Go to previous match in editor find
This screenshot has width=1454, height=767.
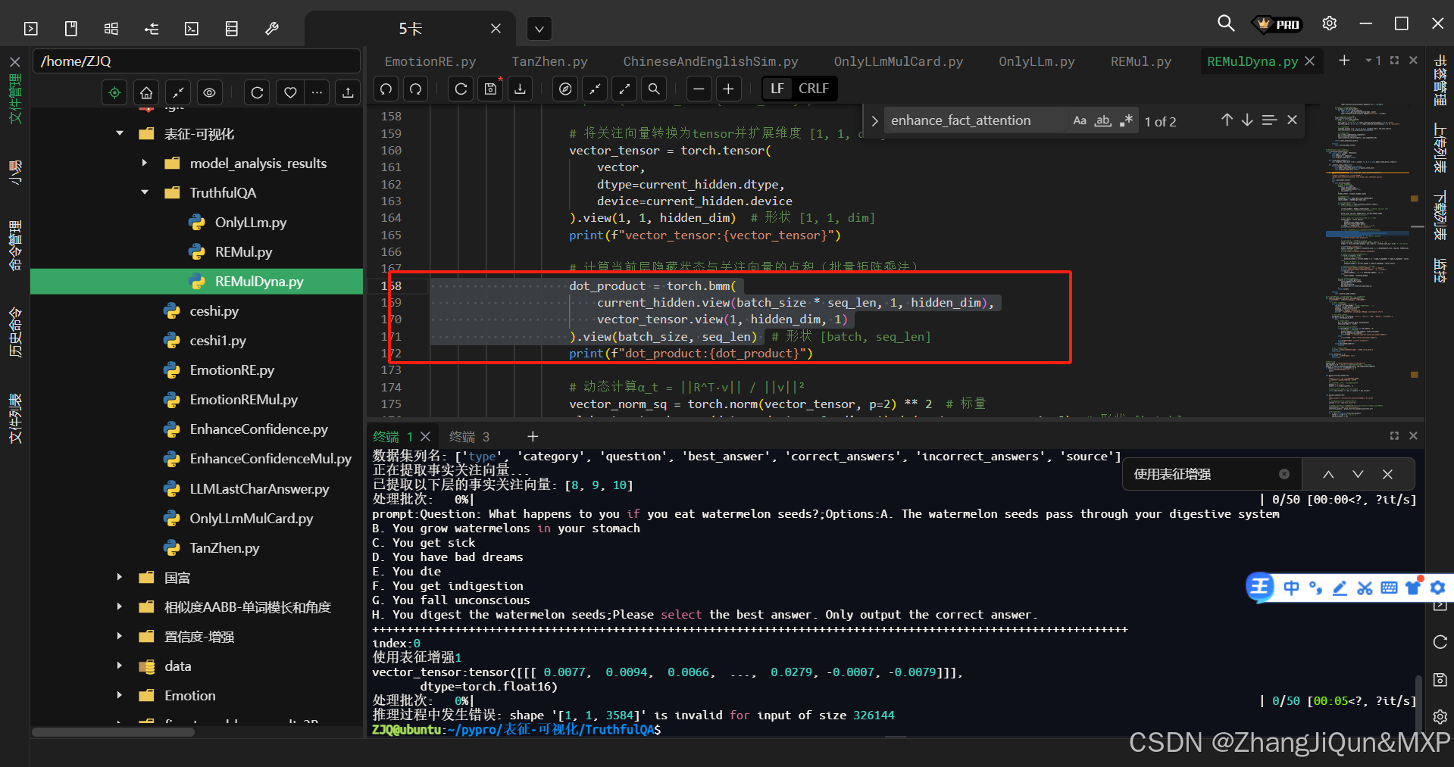(x=1227, y=120)
